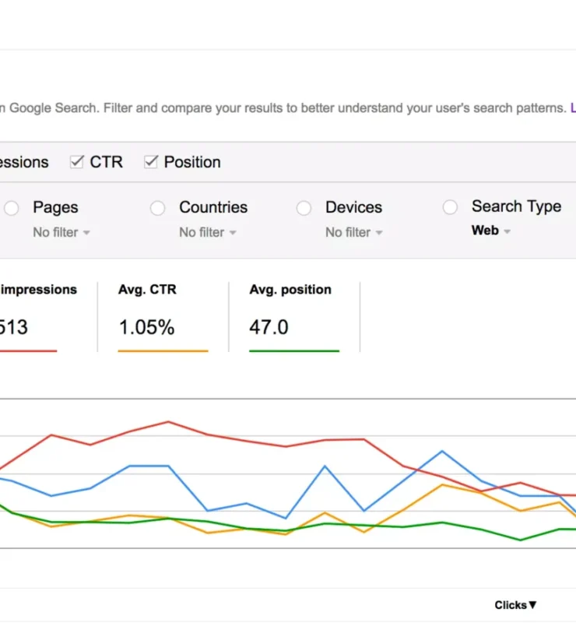Open the Devices No filter dropdown
Image resolution: width=576 pixels, height=623 pixels.
(354, 232)
